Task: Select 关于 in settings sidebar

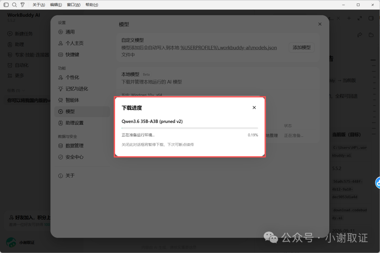Action: coord(82,176)
